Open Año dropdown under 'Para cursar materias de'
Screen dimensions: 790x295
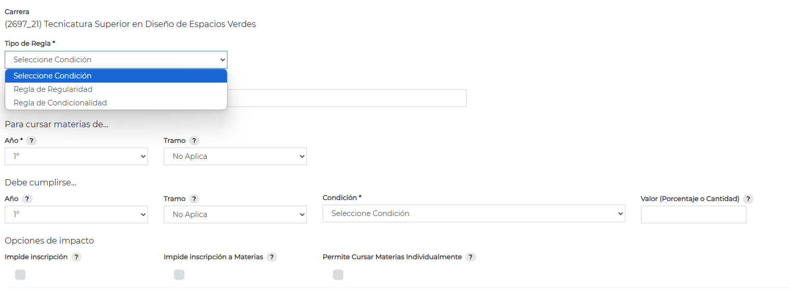coord(76,156)
